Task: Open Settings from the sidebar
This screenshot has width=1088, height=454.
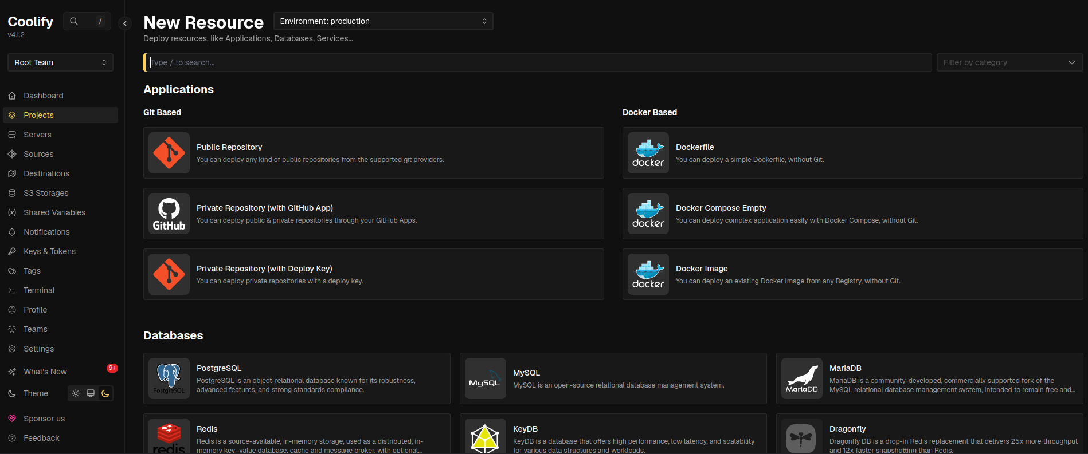Action: (x=60, y=349)
